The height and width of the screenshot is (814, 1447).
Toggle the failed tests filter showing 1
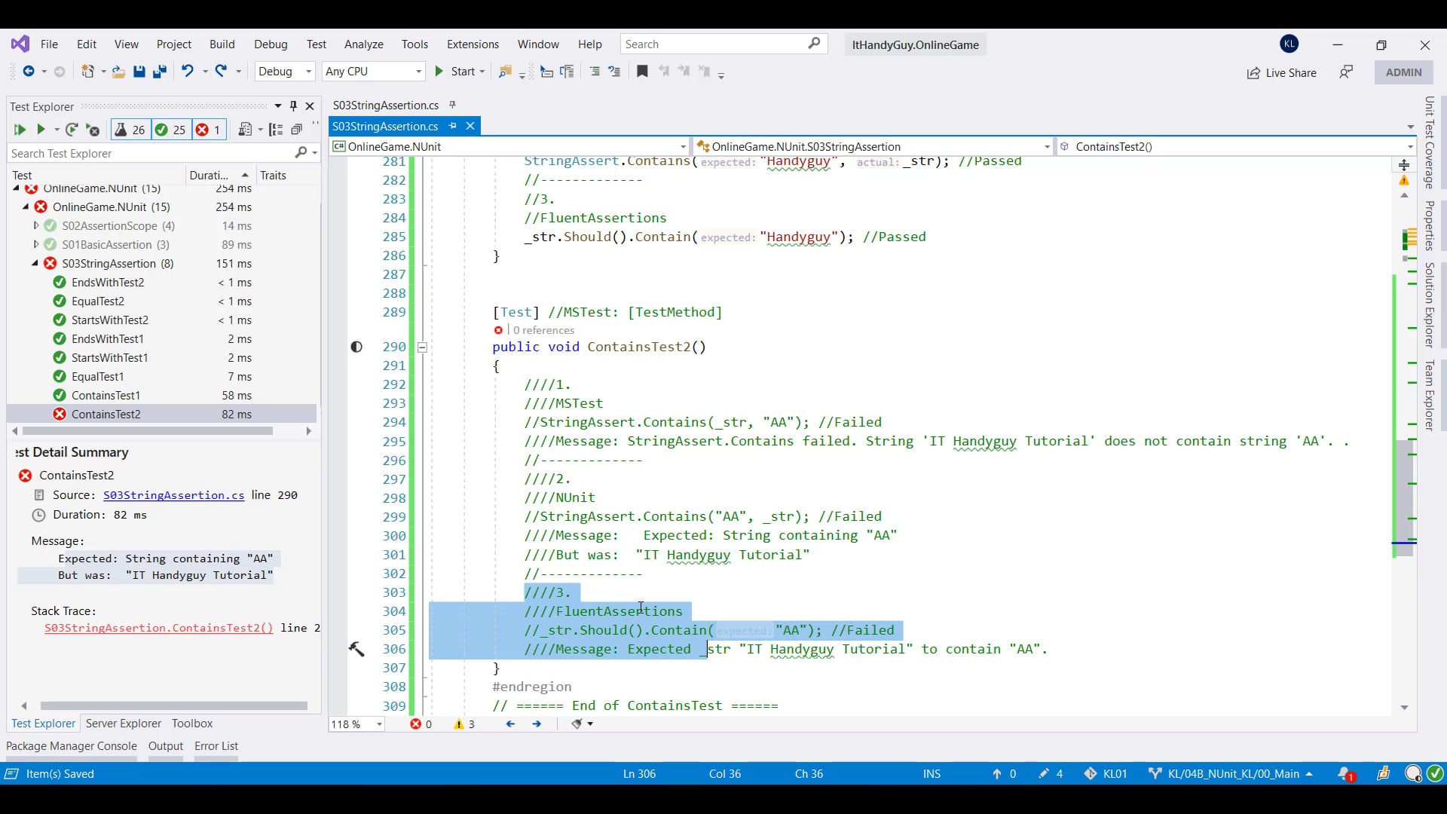pyautogui.click(x=209, y=130)
